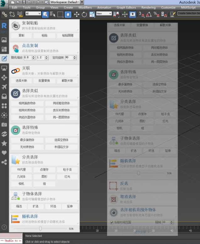Open the application menu arrow by the logo

tap(7, 4)
